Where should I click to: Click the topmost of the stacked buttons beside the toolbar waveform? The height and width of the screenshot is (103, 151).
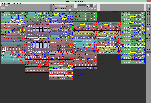98,5
